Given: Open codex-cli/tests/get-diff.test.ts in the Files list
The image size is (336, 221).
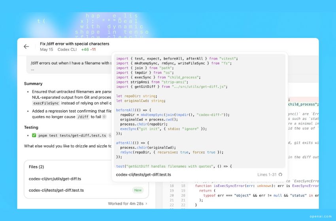Looking at the screenshot, I should (56, 190).
